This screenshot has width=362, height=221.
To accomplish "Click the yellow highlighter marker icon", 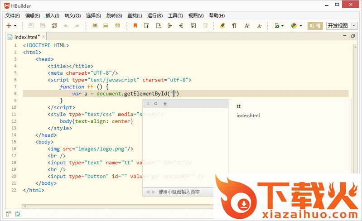I will coord(222,26).
